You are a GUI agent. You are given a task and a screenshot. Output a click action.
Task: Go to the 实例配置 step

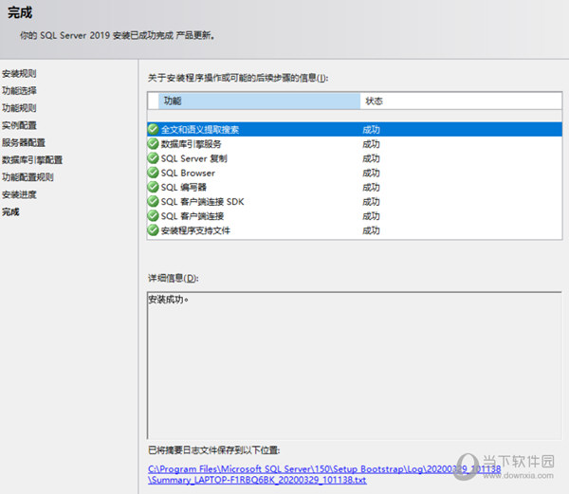coord(19,125)
